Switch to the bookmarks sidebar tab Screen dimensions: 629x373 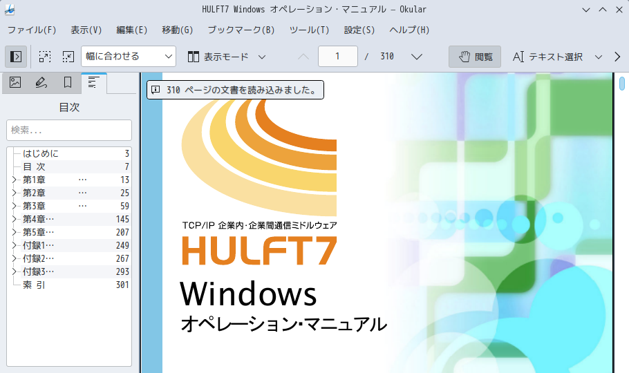pyautogui.click(x=68, y=83)
